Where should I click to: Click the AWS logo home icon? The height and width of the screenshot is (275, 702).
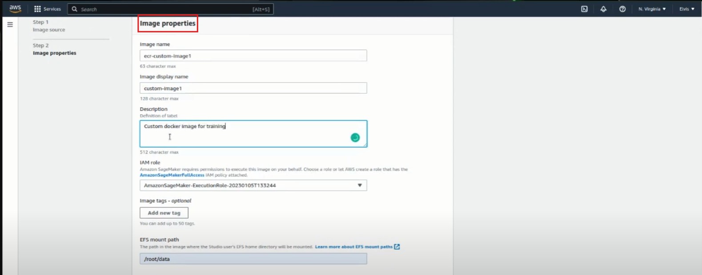click(x=15, y=9)
